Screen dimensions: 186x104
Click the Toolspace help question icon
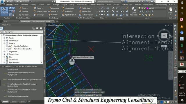(x=41, y=28)
